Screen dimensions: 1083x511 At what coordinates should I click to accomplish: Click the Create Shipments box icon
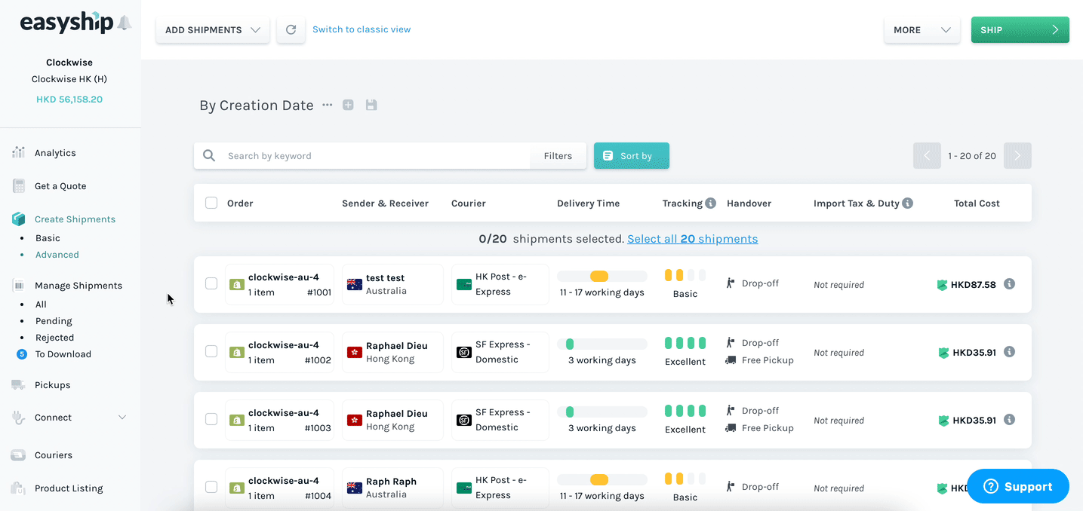(19, 219)
